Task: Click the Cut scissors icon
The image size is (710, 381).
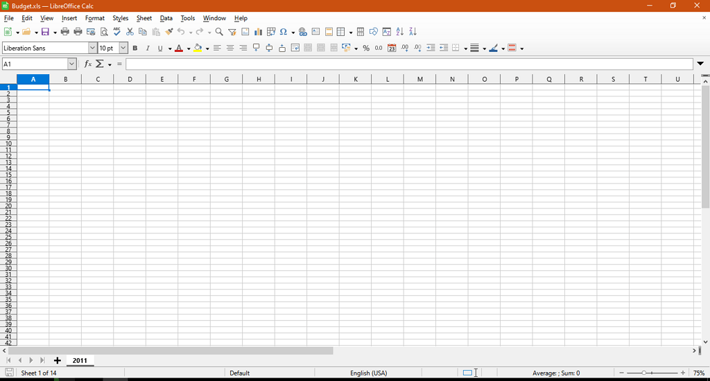Action: (130, 32)
